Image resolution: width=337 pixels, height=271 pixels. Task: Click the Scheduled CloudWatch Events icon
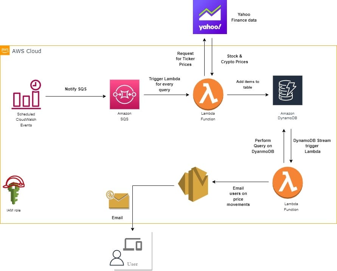coord(26,95)
